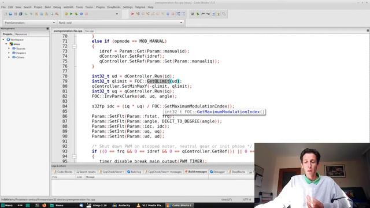Image resolution: width=370 pixels, height=208 pixels.
Task: Expand the Others folder
Action: pyautogui.click(x=9, y=57)
